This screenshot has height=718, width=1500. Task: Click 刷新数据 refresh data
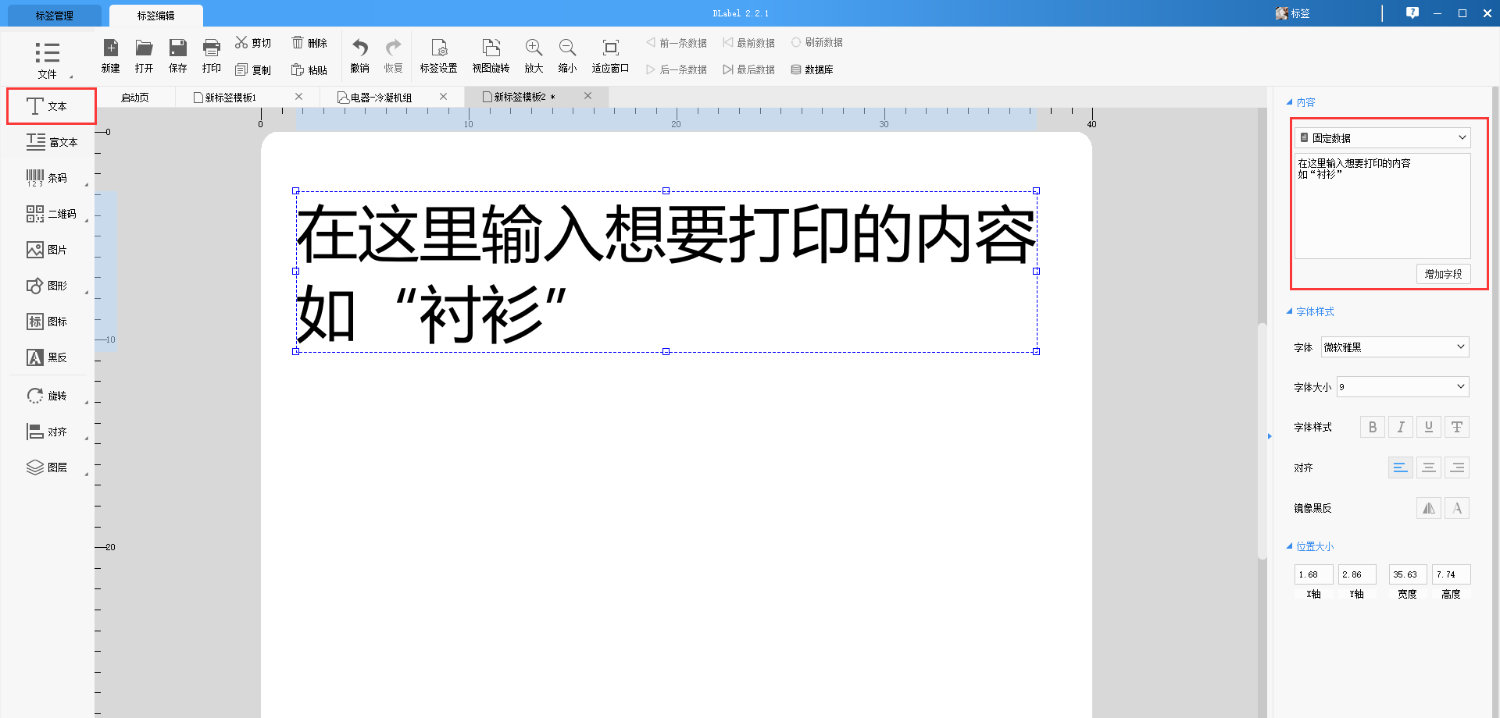tap(816, 43)
